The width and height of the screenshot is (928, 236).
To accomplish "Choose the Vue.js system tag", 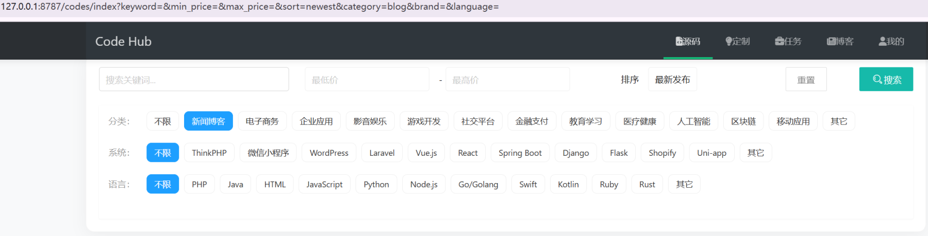I will [x=426, y=153].
